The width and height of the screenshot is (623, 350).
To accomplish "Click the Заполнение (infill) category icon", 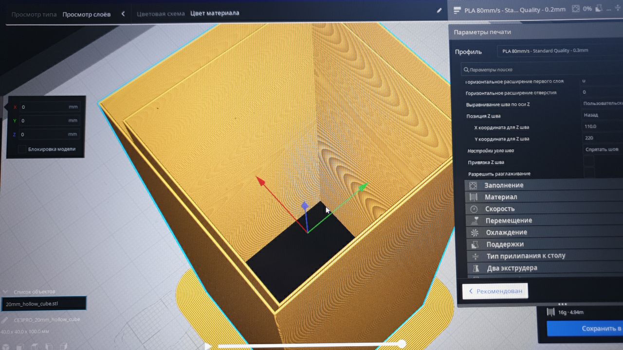I will [473, 185].
